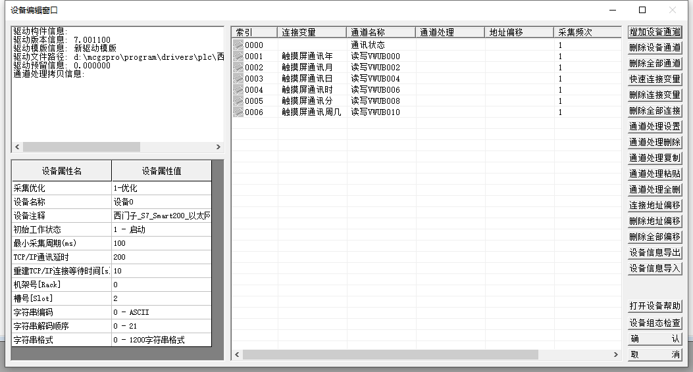Click the channel icon for row 0001
This screenshot has height=372, width=693.
coord(238,56)
